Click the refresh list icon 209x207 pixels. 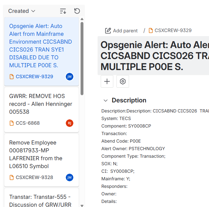(77, 11)
